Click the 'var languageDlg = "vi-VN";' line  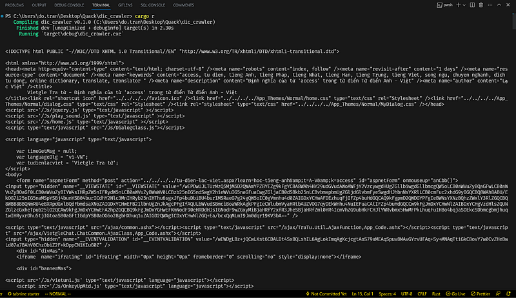click(x=52, y=157)
